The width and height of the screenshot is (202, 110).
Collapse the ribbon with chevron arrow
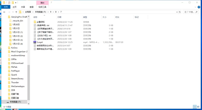[195, 7]
